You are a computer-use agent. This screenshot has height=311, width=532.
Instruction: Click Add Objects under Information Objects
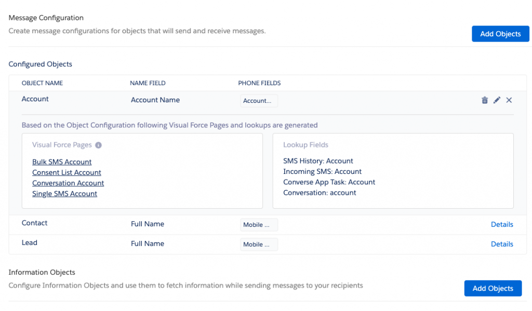point(493,288)
